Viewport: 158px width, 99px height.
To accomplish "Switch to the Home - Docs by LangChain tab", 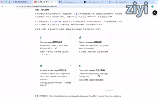I will coord(119,2).
